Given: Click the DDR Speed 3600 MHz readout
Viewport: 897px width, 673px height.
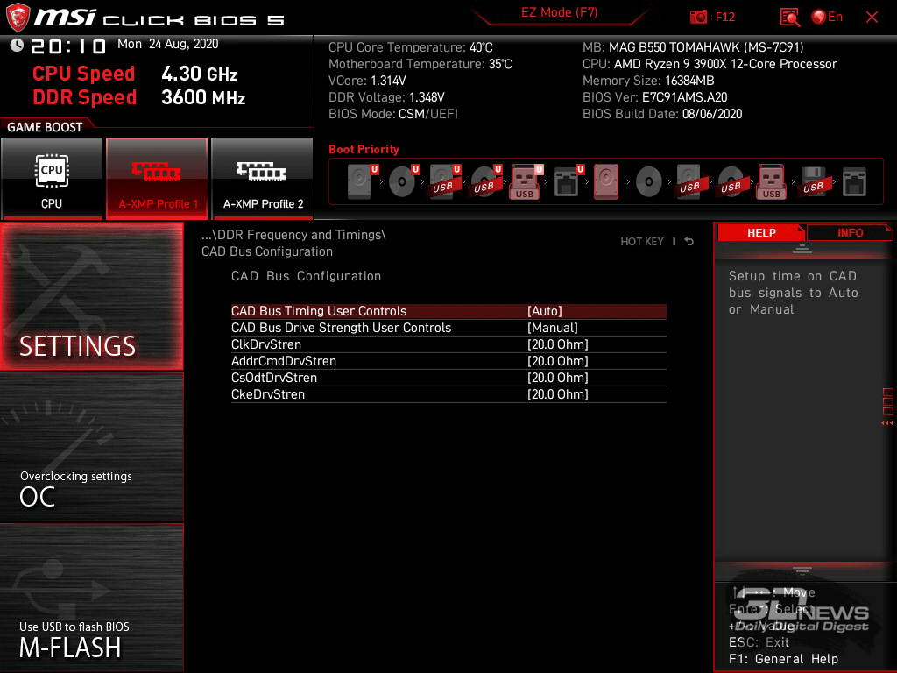Looking at the screenshot, I should tap(139, 97).
